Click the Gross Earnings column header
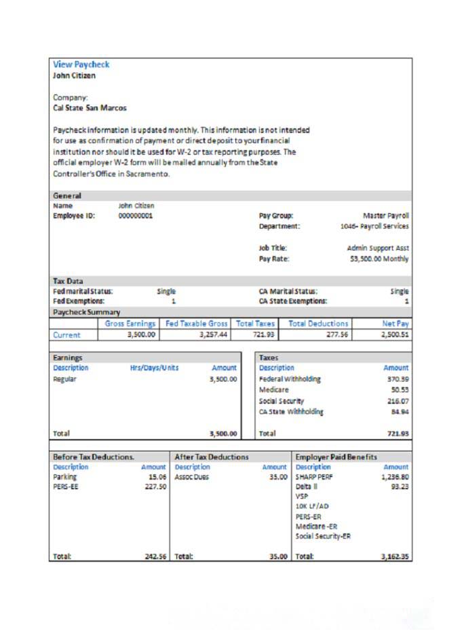The width and height of the screenshot is (462, 642). click(x=130, y=324)
